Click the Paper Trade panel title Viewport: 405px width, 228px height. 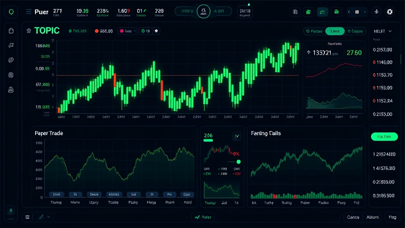[49, 133]
